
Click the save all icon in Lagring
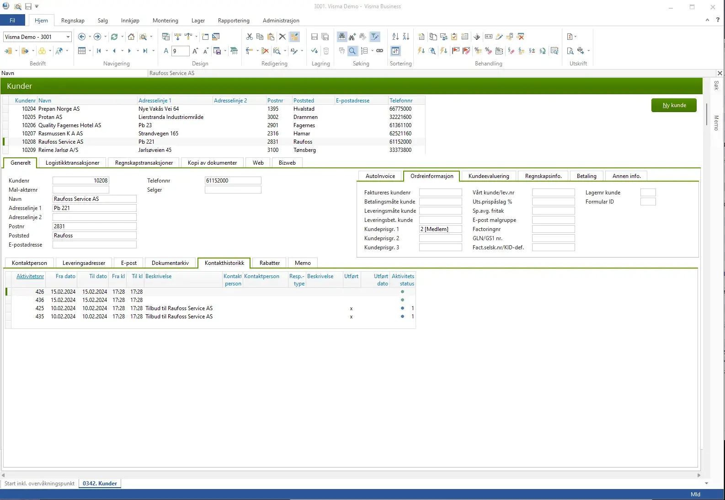(x=325, y=37)
